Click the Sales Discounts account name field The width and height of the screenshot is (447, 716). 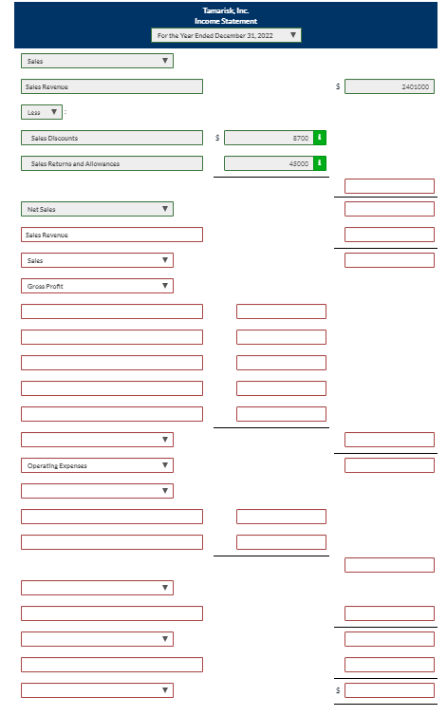(112, 138)
